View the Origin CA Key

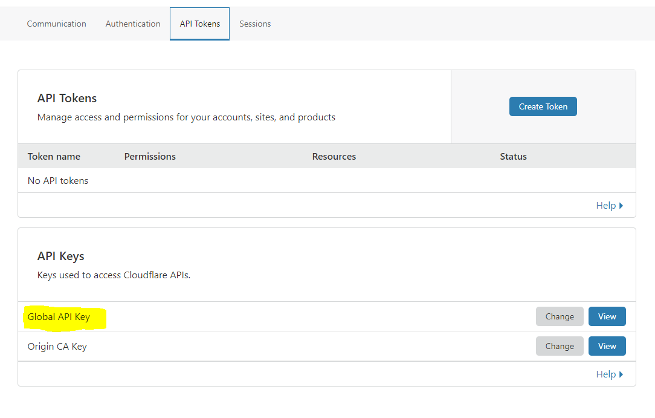(607, 346)
